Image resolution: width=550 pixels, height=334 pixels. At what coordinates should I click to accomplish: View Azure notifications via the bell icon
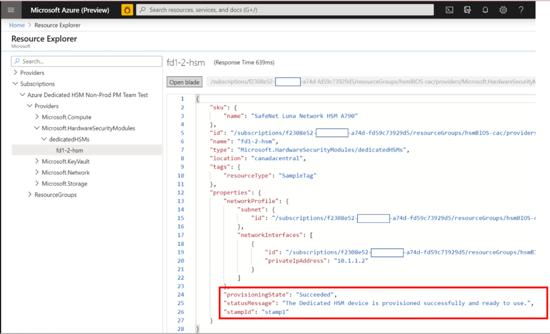click(x=484, y=9)
